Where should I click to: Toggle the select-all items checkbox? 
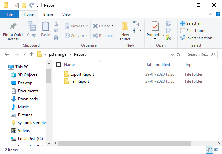tap(58, 65)
